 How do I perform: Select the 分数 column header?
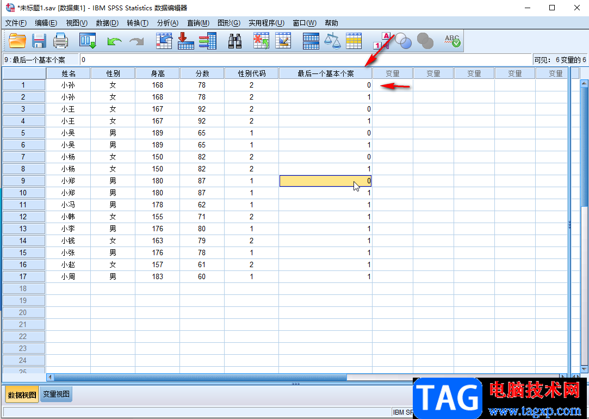202,73
